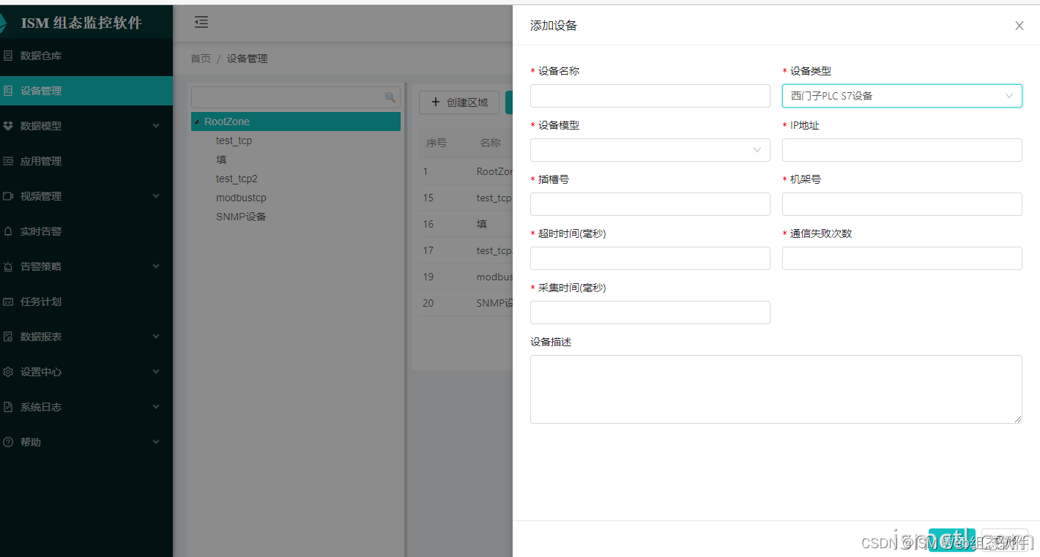Select test_tcp2 in the zone tree
1040x557 pixels.
click(237, 179)
